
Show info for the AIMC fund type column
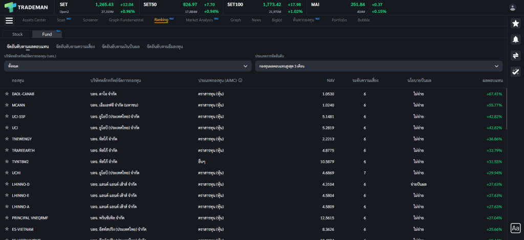pos(241,80)
